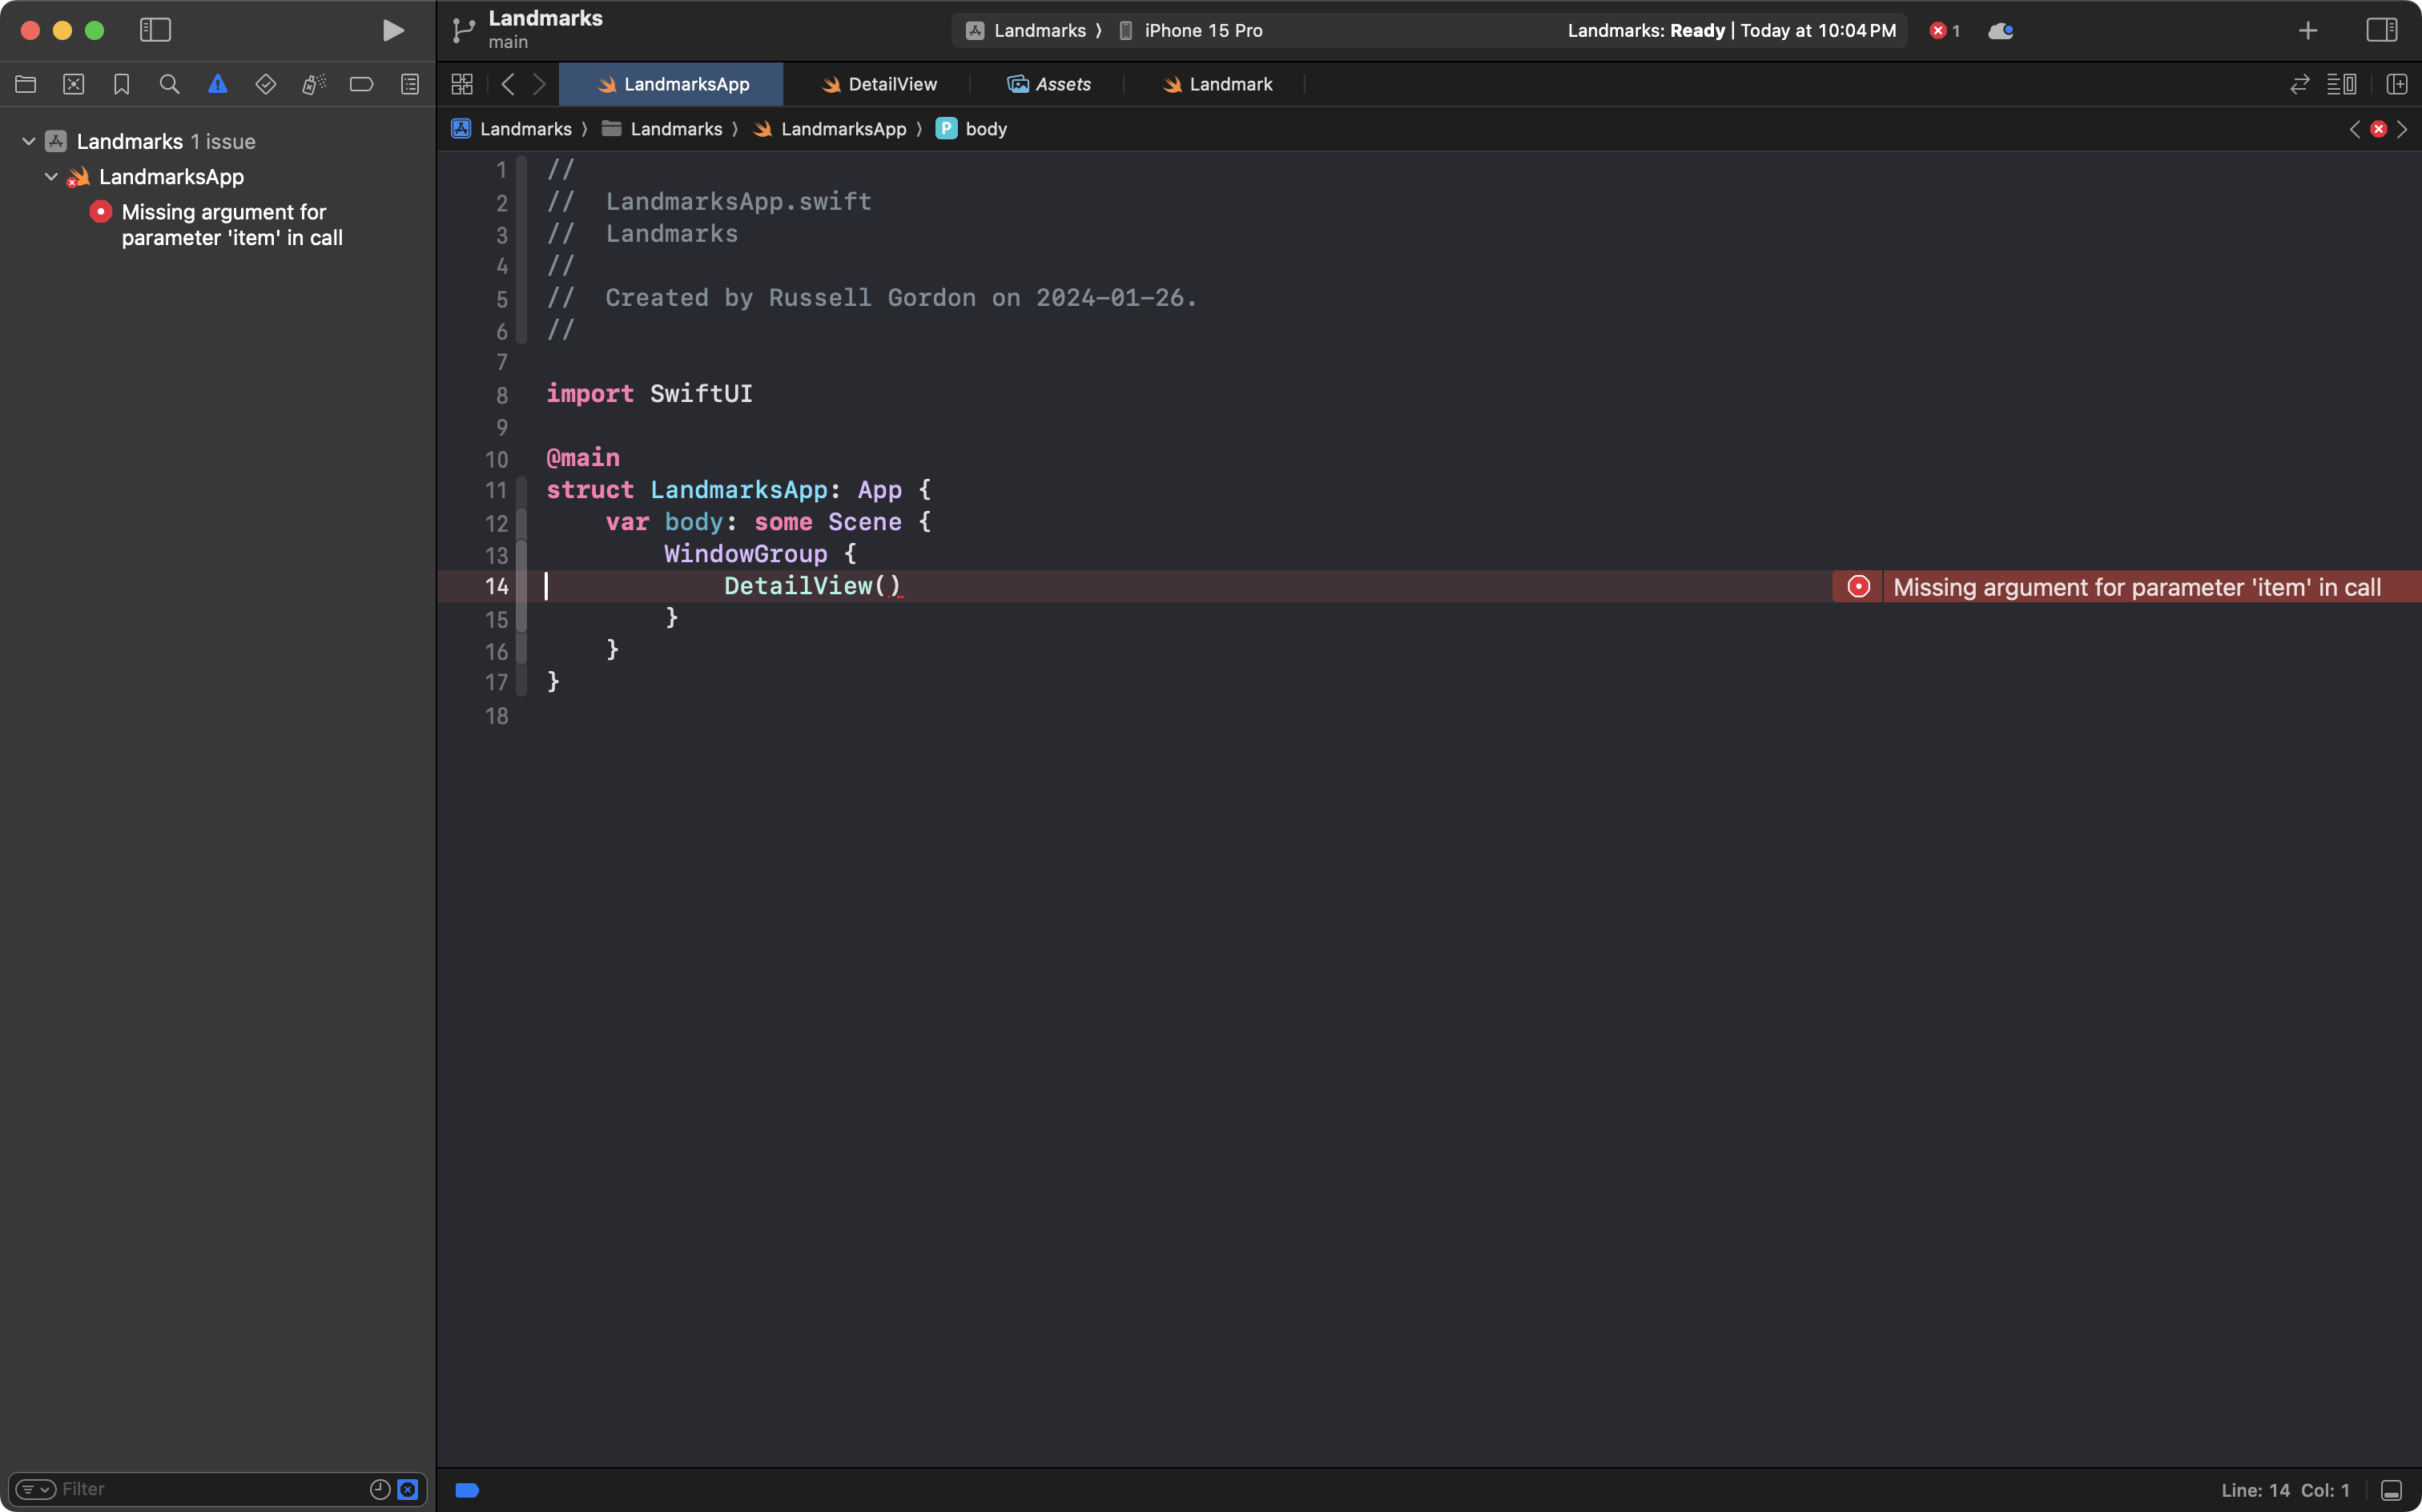2422x1512 pixels.
Task: Open the Breakpoint navigator tag icon
Action: 361,84
